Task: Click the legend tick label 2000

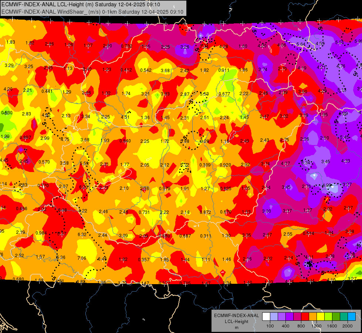Action: coord(348,326)
